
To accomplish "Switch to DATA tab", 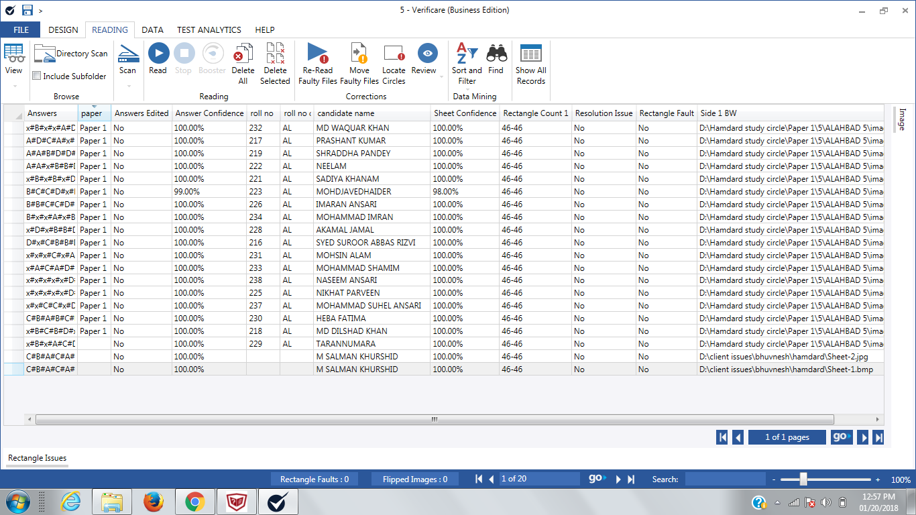I will point(152,30).
